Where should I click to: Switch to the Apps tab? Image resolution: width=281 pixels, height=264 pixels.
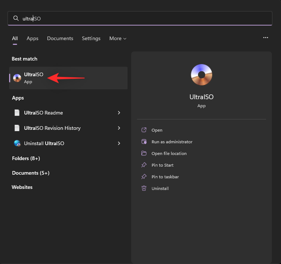pos(32,38)
